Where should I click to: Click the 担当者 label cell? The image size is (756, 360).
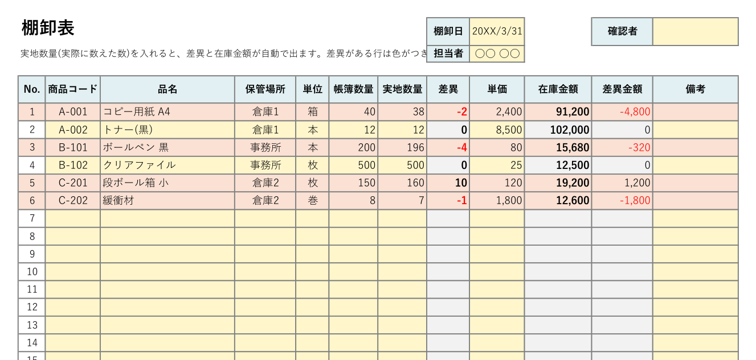448,53
